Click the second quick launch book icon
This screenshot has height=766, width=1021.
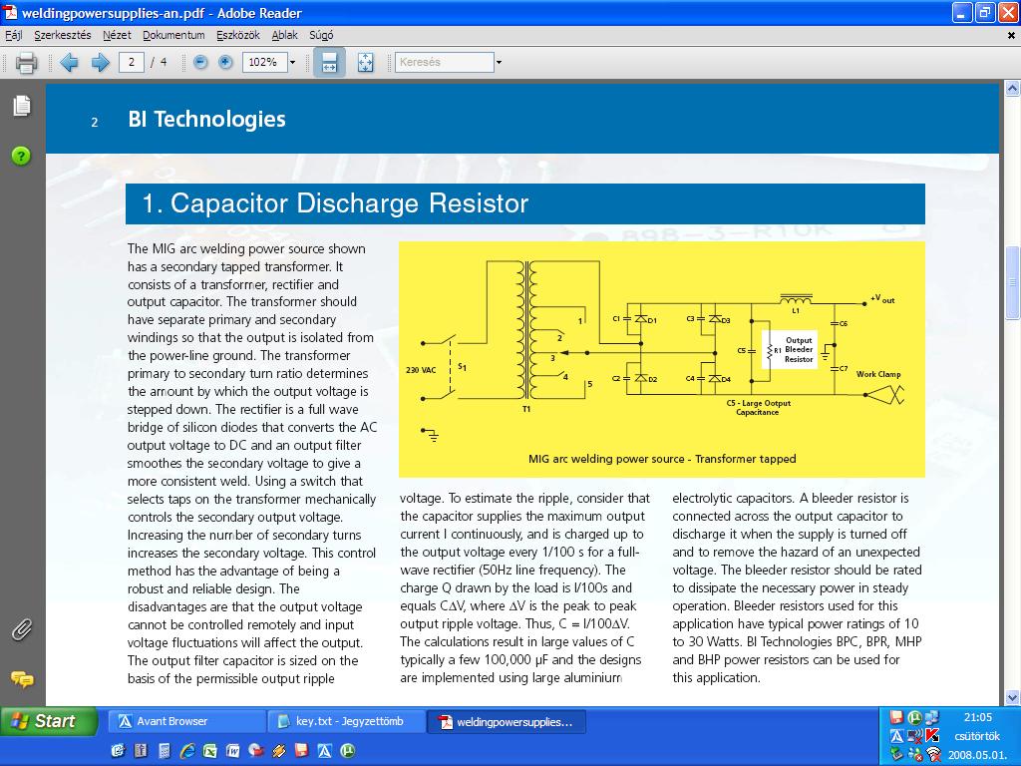click(x=141, y=751)
